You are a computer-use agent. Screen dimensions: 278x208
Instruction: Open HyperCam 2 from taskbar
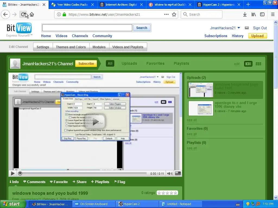point(137,204)
